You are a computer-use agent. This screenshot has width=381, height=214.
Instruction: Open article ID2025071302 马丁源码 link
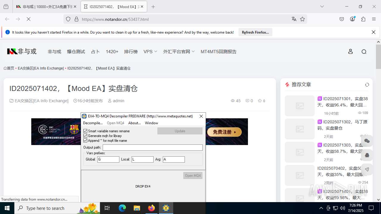(x=342, y=125)
